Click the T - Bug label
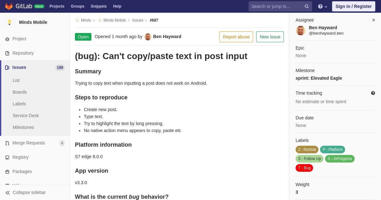The image size is (381, 200). (304, 168)
